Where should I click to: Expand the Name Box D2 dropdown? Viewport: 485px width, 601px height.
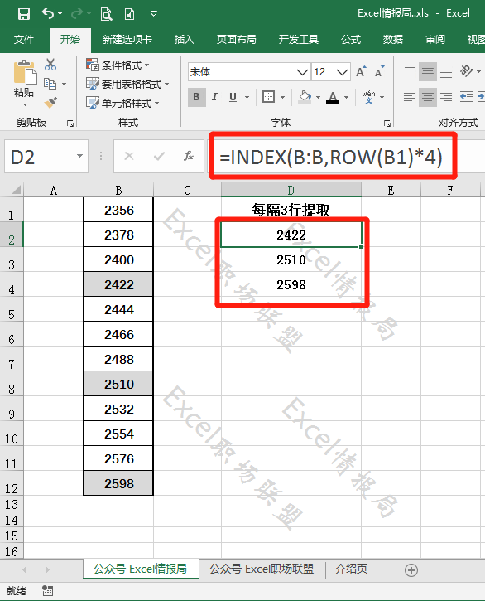click(79, 156)
